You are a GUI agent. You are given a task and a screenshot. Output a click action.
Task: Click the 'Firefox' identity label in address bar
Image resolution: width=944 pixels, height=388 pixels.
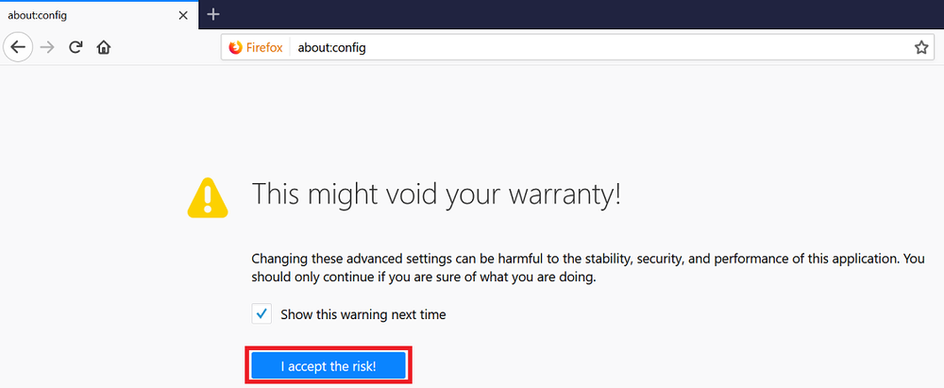(x=264, y=47)
